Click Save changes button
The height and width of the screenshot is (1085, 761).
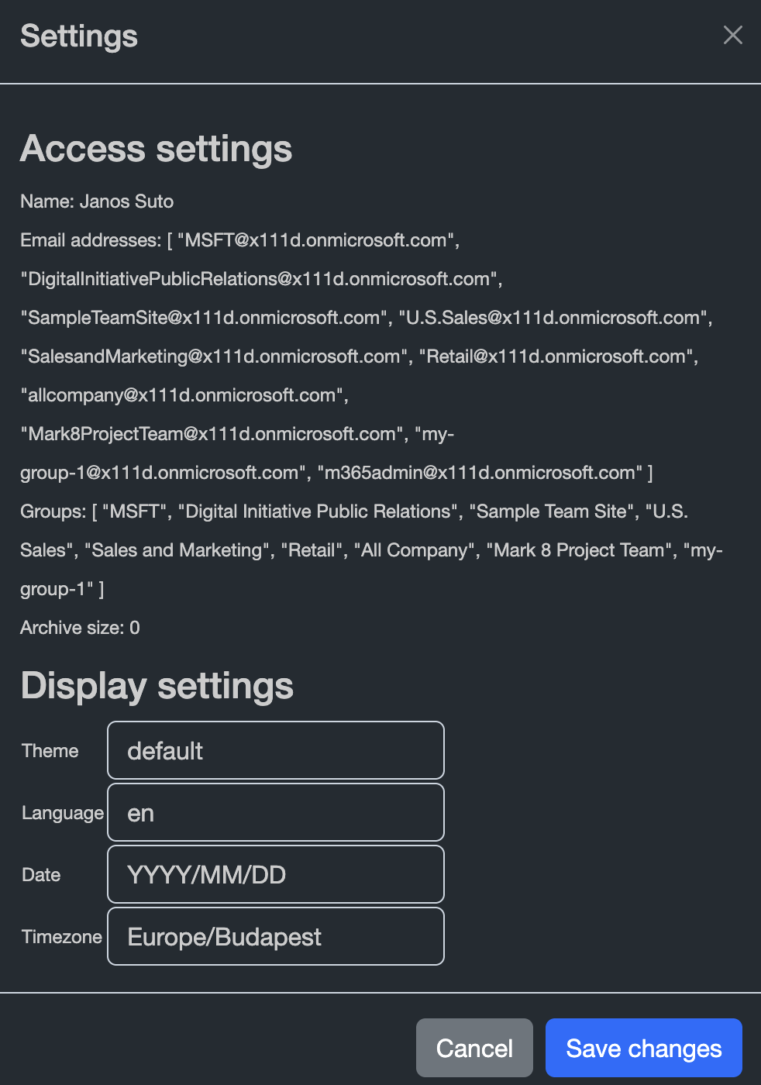click(x=643, y=1048)
